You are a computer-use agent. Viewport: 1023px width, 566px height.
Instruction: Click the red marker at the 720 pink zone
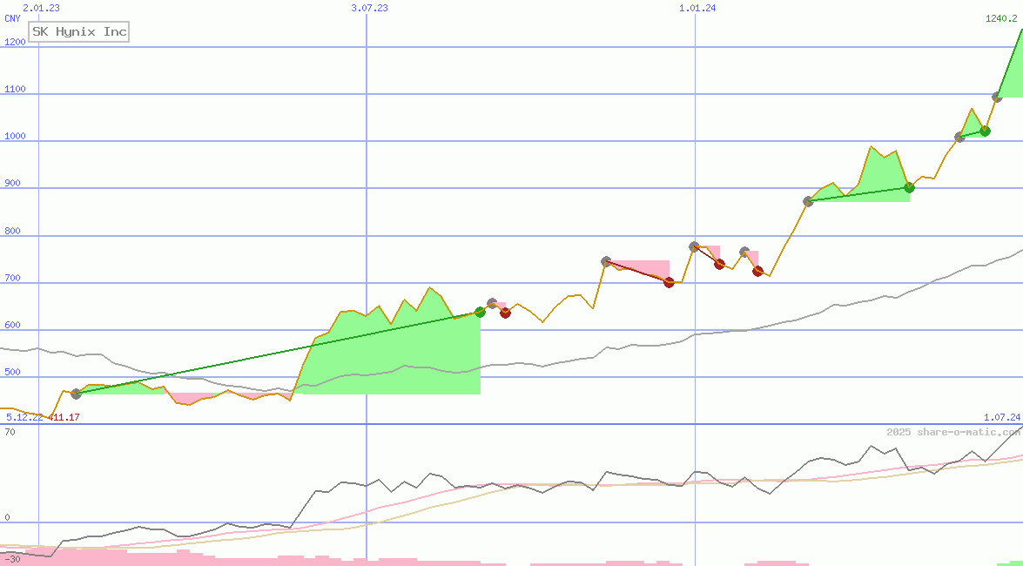click(x=757, y=271)
